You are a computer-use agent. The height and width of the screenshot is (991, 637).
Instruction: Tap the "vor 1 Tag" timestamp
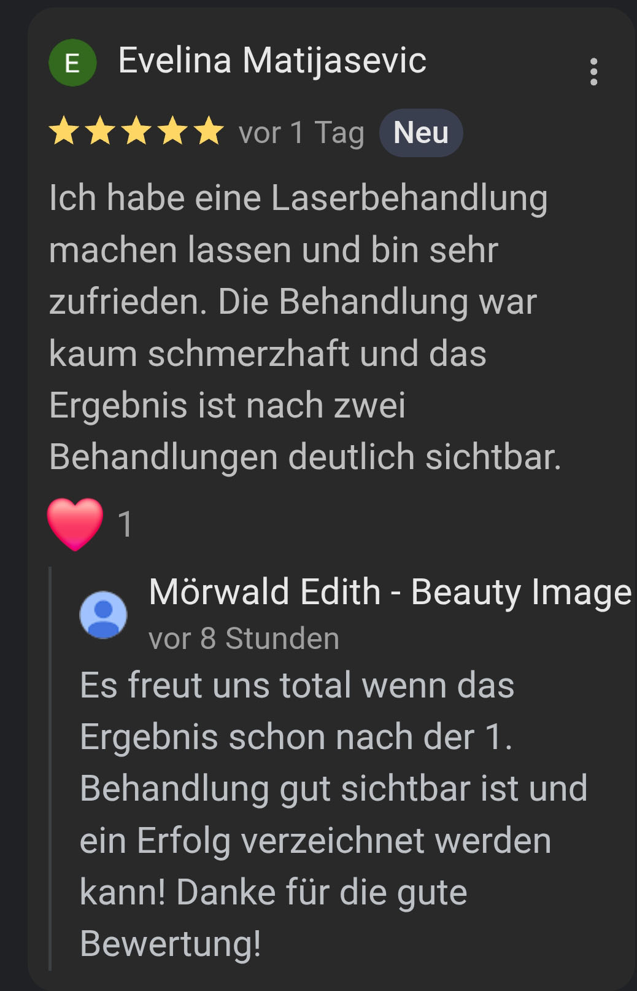tap(301, 133)
